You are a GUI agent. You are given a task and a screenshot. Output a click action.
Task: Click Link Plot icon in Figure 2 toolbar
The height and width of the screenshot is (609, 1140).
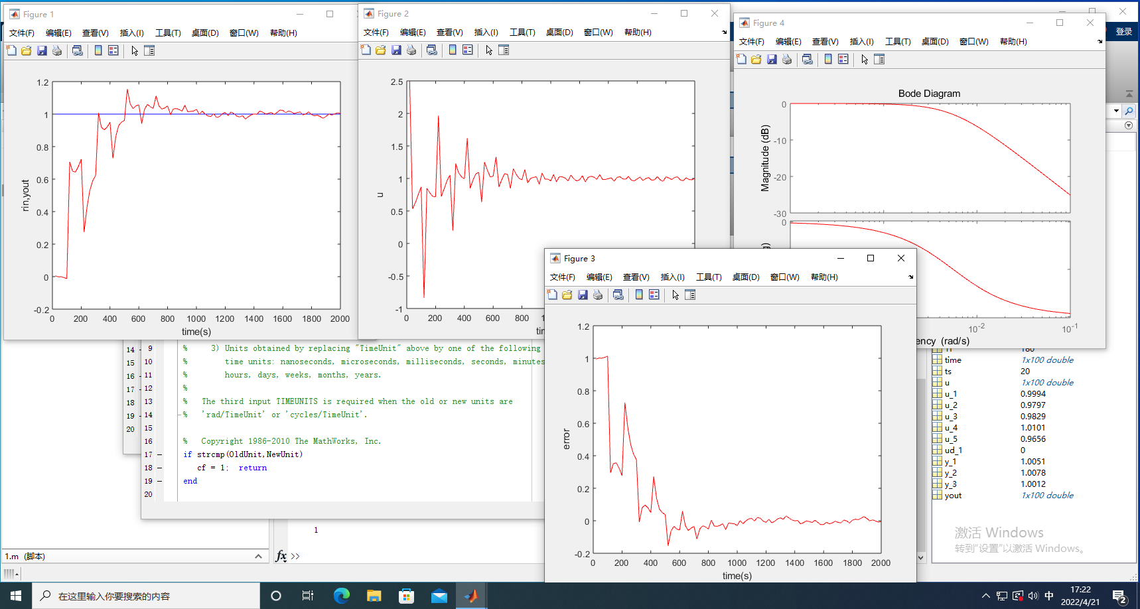pos(432,50)
